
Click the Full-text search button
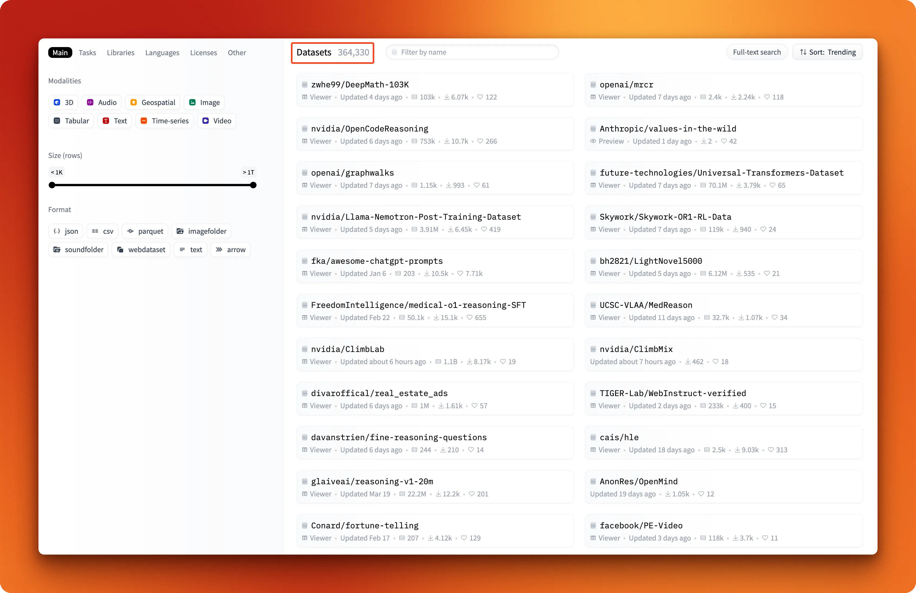tap(756, 52)
